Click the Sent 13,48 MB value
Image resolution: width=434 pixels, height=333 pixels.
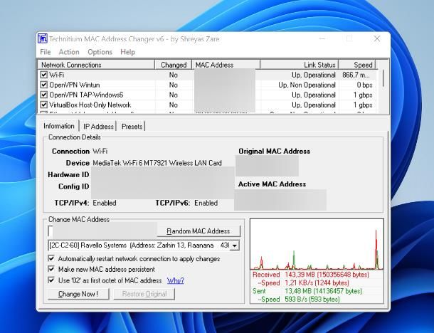coord(323,291)
